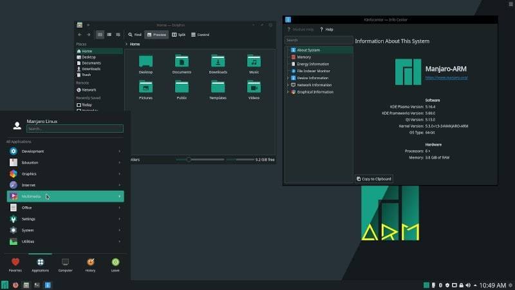Screen dimensions: 515x290
Task: Adjust the Dolphin icon zoom slider
Action: (x=189, y=159)
